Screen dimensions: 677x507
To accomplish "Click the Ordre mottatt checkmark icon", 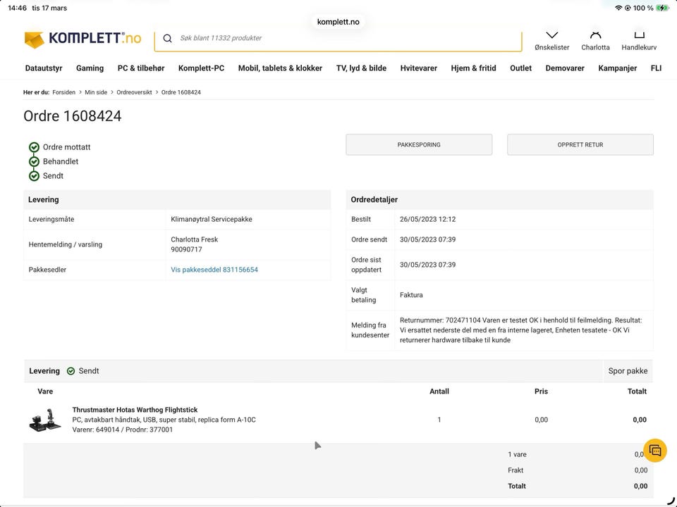I will [34, 147].
